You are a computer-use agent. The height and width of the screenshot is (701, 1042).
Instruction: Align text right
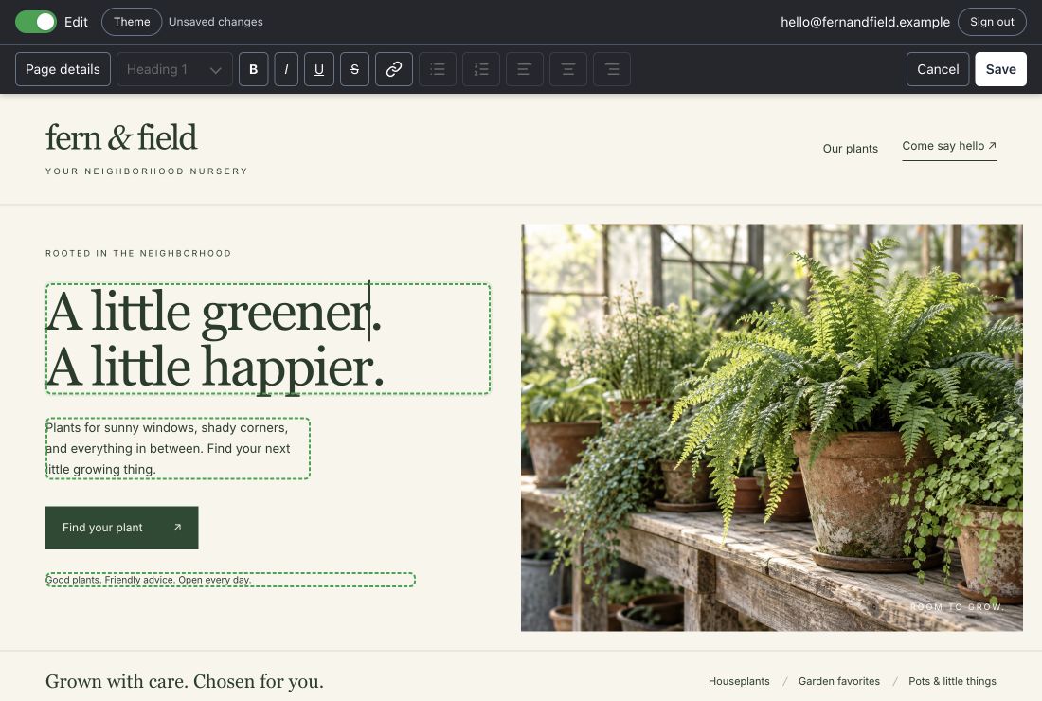612,69
